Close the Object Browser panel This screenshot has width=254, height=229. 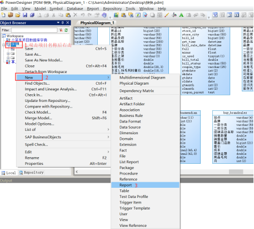[x=68, y=23]
